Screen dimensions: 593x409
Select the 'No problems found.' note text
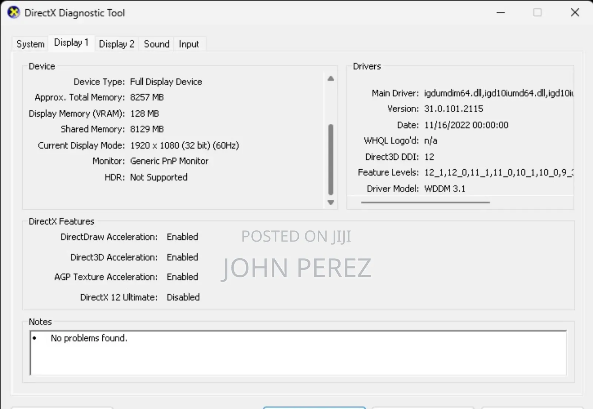[x=89, y=338]
